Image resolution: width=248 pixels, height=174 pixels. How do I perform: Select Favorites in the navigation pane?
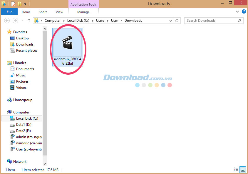pyautogui.click(x=20, y=32)
